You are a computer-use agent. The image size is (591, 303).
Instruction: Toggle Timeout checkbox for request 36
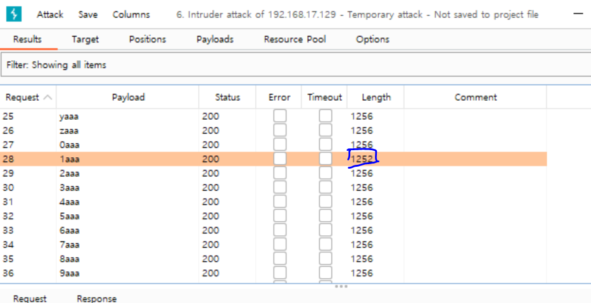click(x=326, y=273)
